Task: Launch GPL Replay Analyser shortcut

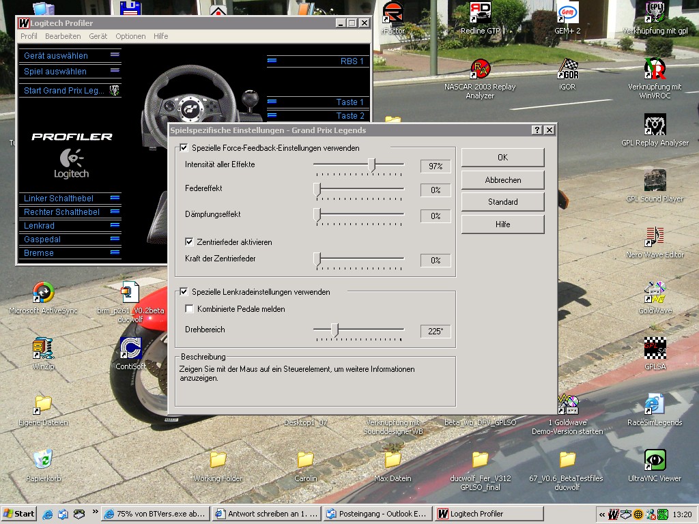Action: pos(655,125)
